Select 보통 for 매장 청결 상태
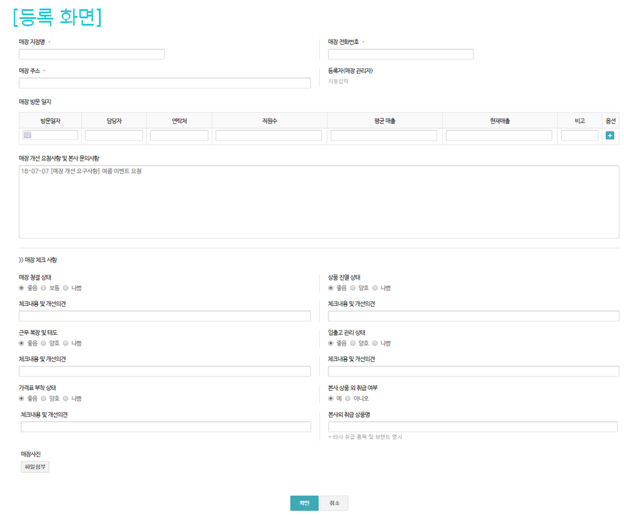 tap(44, 288)
